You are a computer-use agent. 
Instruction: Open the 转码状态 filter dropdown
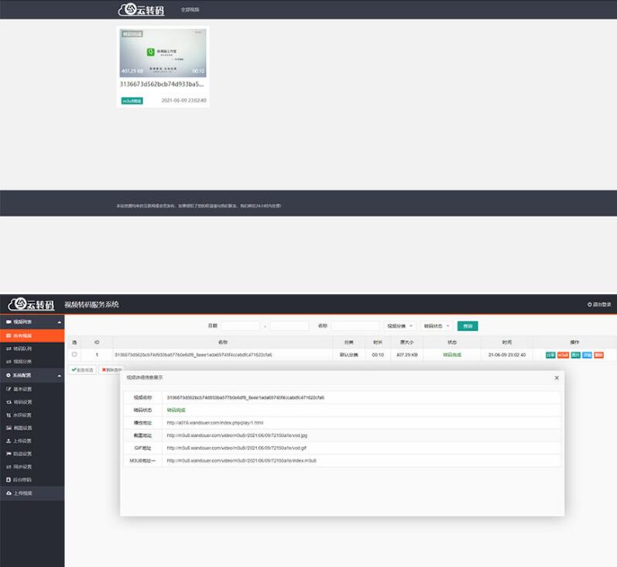point(437,326)
